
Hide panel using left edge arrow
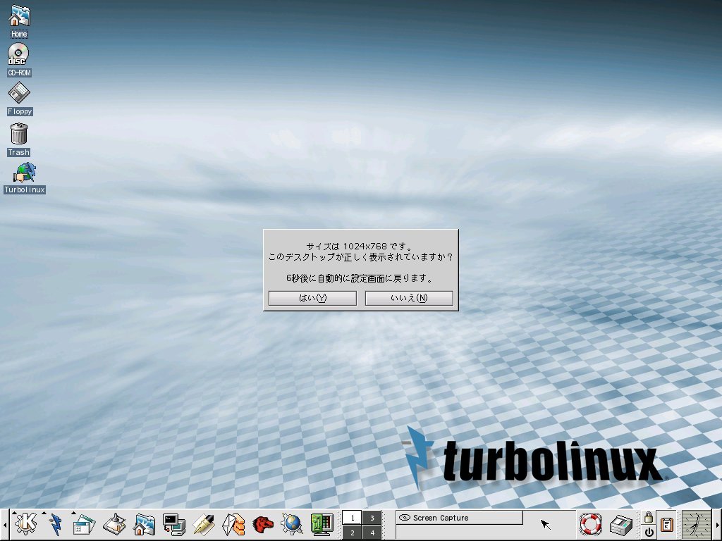click(5, 525)
